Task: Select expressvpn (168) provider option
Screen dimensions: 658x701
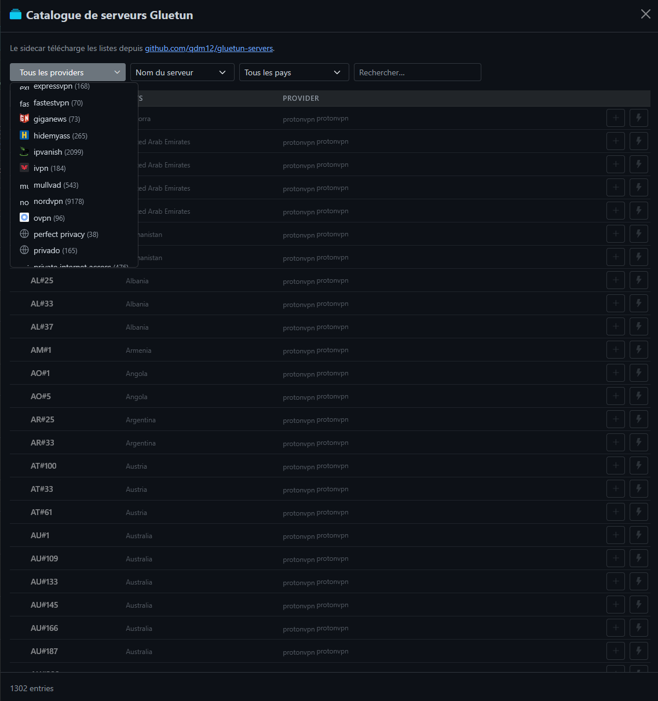Action: [74, 86]
